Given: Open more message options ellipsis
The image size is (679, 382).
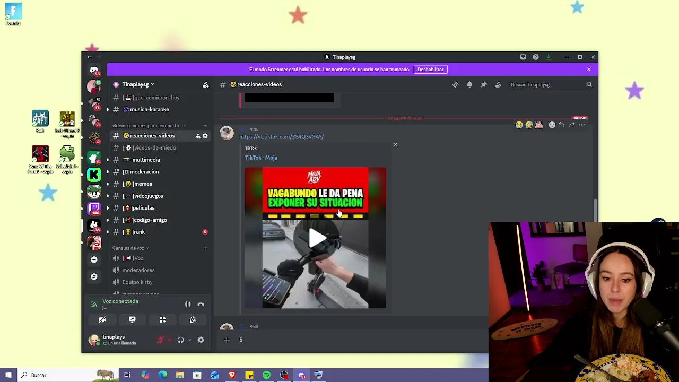Looking at the screenshot, I should [582, 125].
